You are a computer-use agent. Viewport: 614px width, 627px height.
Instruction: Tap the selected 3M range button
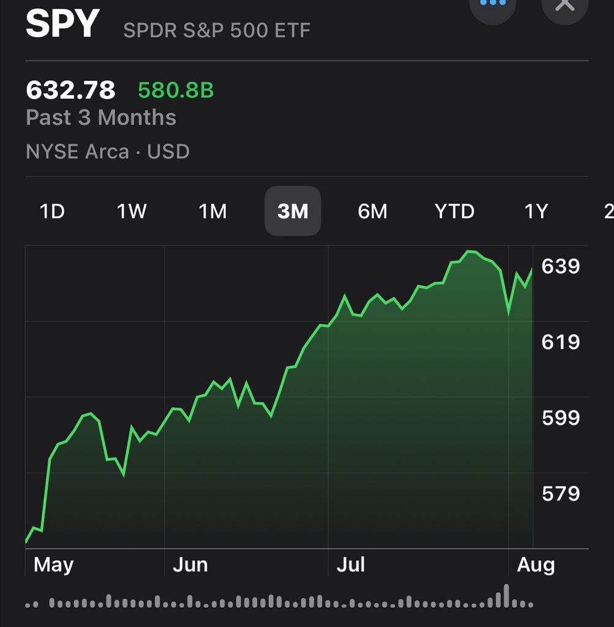click(x=293, y=211)
